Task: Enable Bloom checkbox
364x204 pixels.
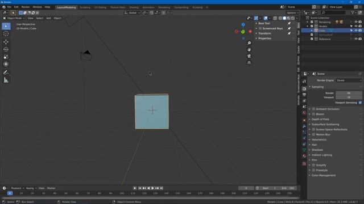Action: pos(313,114)
